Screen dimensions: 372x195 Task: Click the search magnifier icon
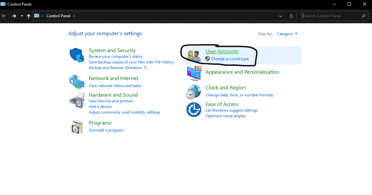(x=363, y=16)
